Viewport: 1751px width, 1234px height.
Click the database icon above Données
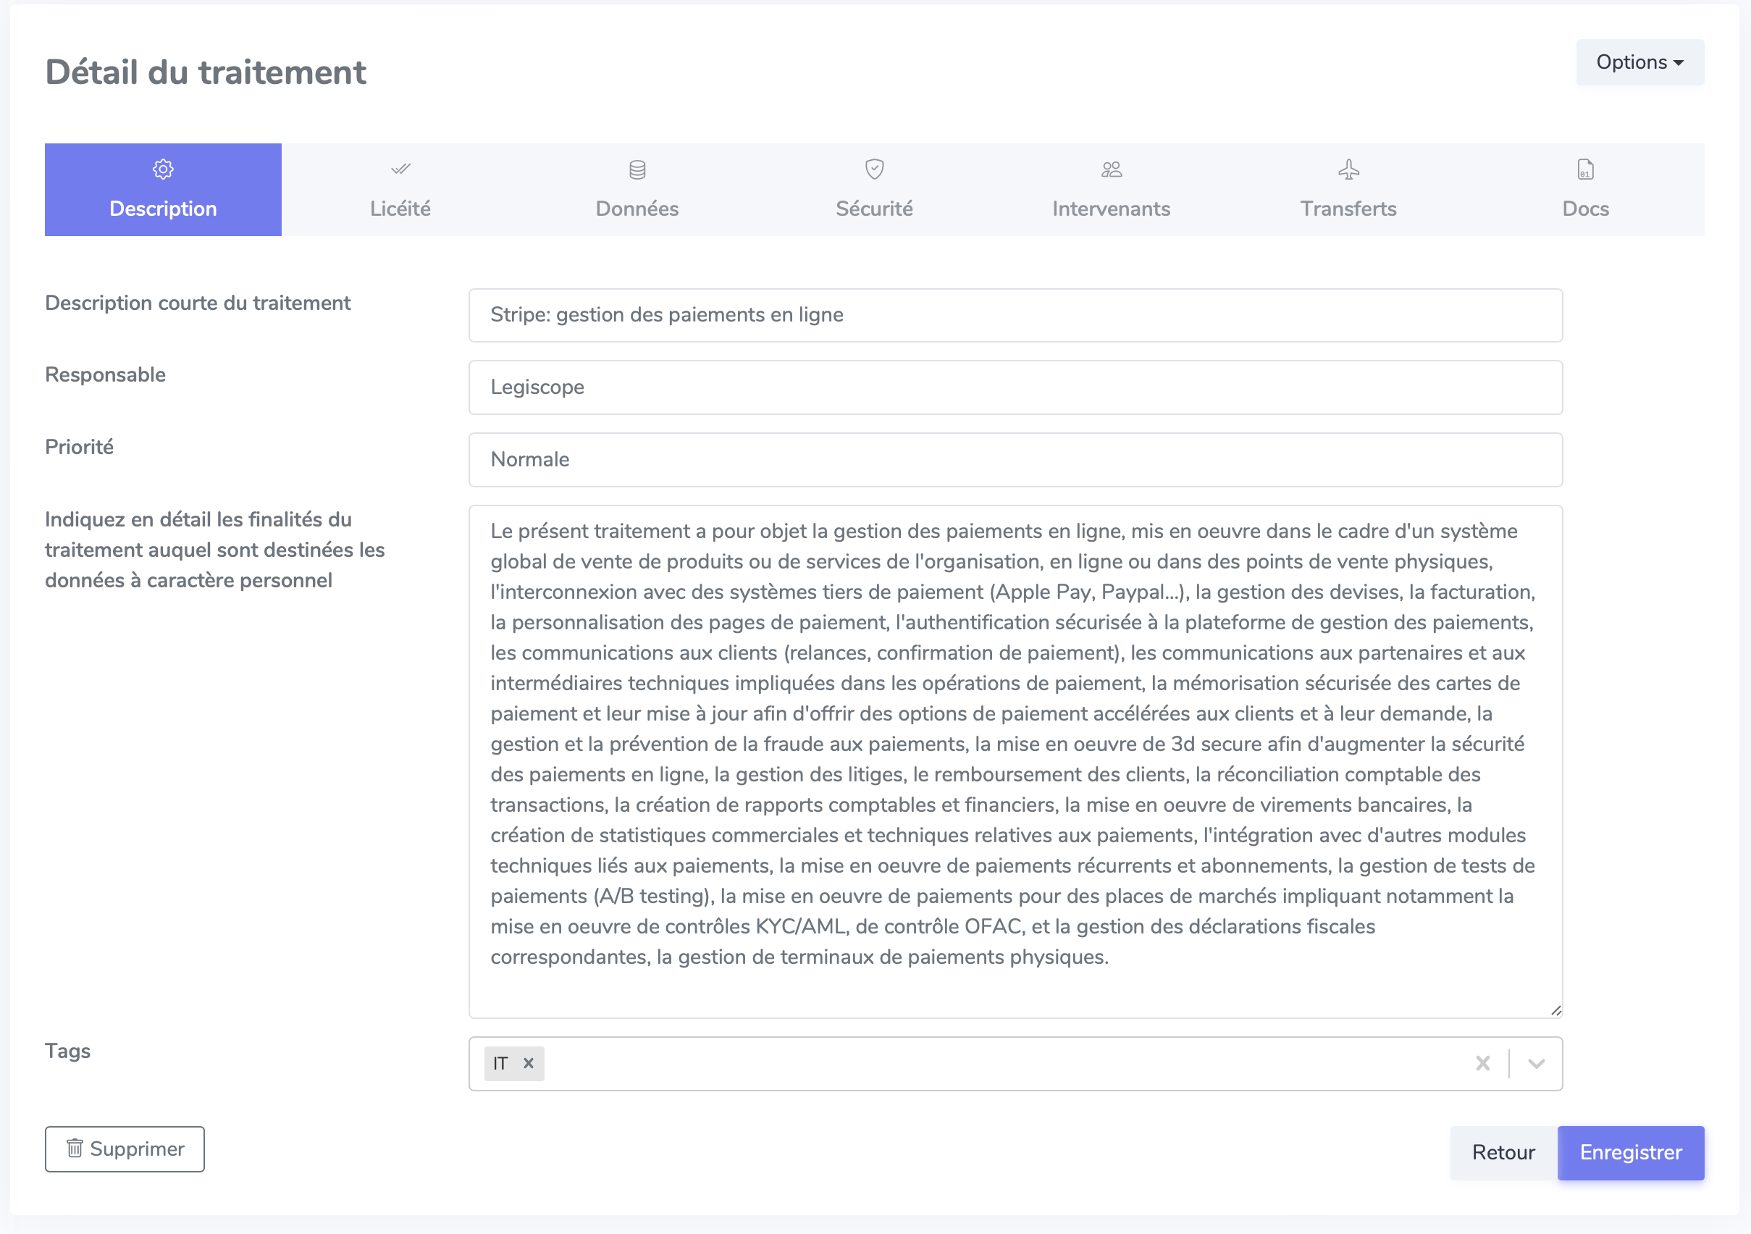point(637,169)
